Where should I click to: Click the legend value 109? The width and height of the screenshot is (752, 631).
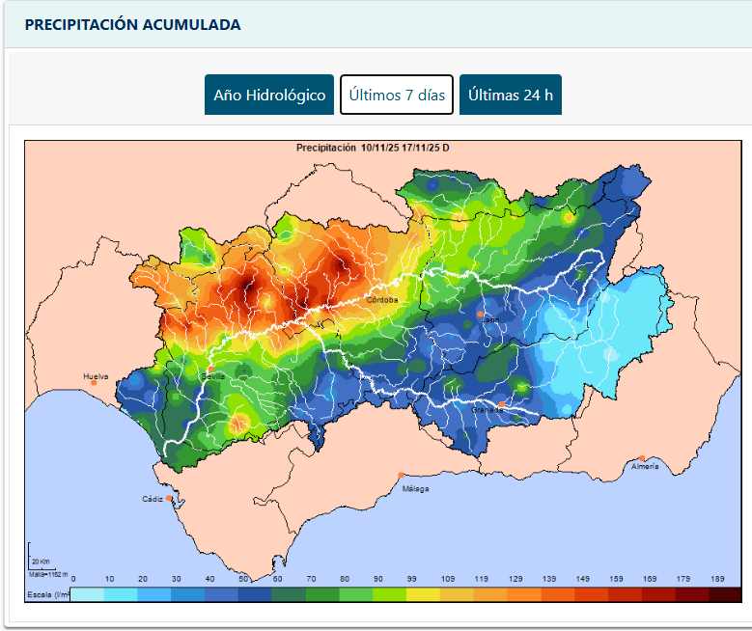pyautogui.click(x=448, y=579)
